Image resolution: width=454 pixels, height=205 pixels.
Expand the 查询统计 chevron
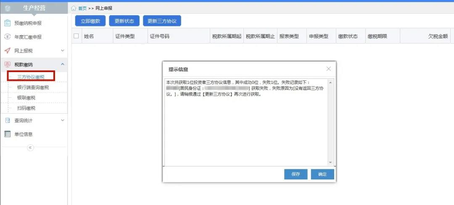(63, 120)
